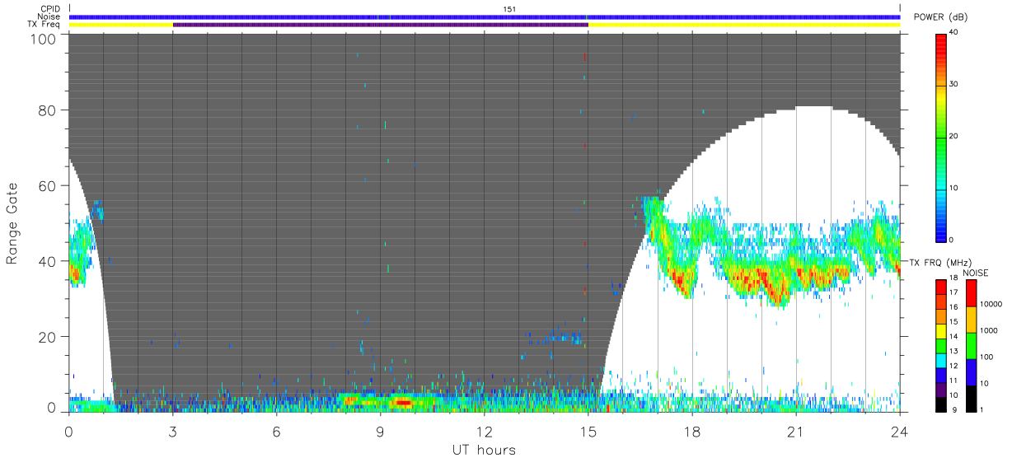Click the 21 tick on UT hours axis

(x=795, y=431)
